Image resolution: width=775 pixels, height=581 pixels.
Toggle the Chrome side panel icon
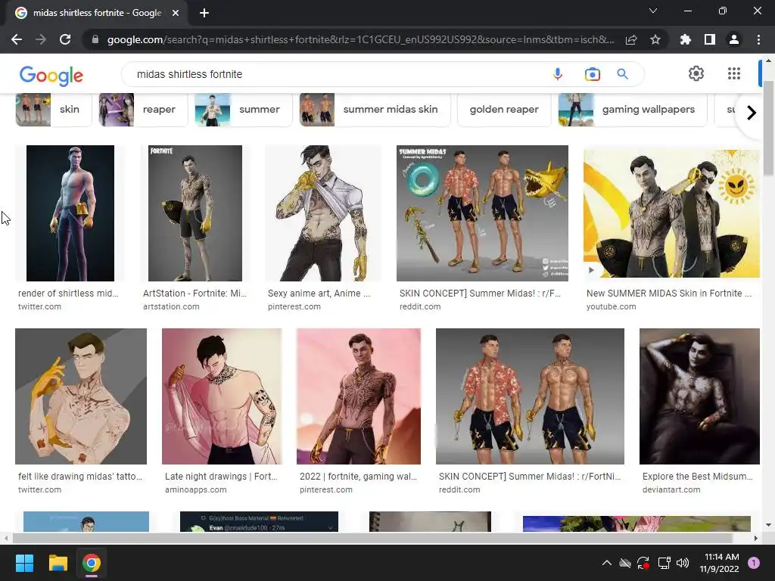[710, 39]
